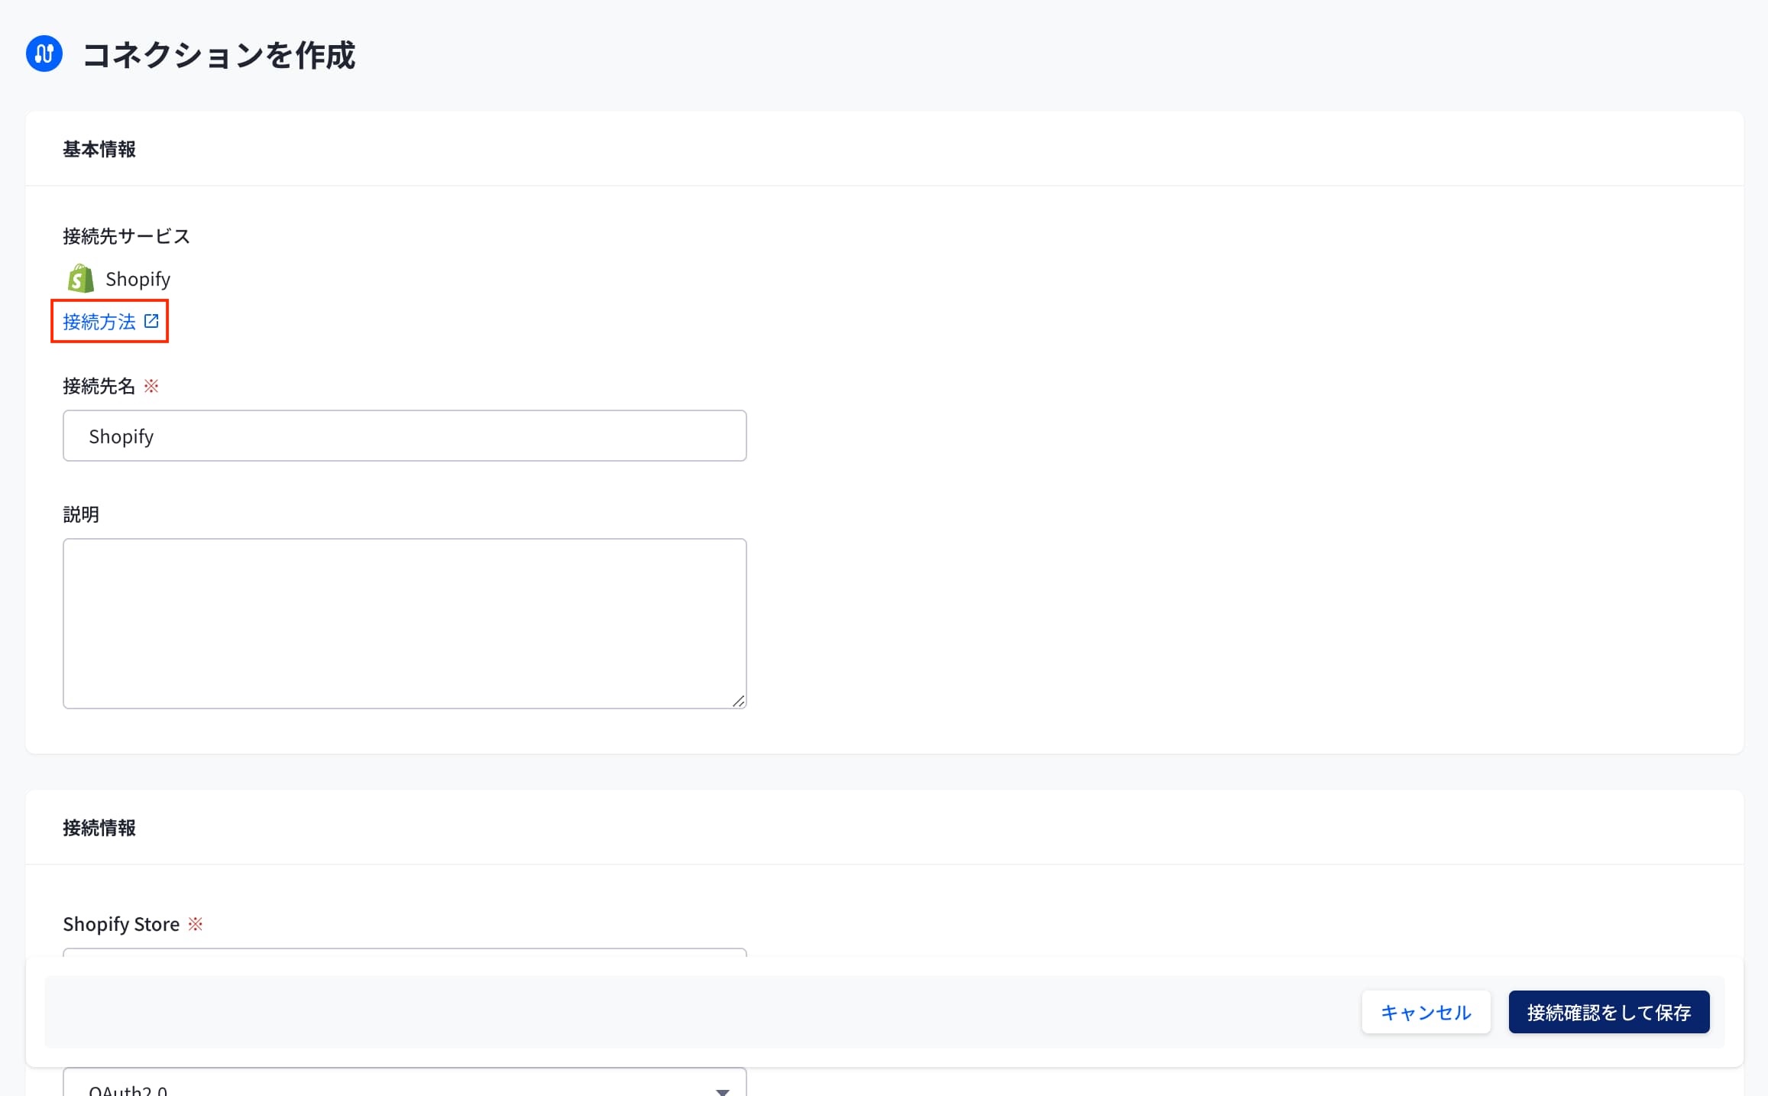Click 接続確認をして保存 to save connection

pyautogui.click(x=1608, y=1012)
